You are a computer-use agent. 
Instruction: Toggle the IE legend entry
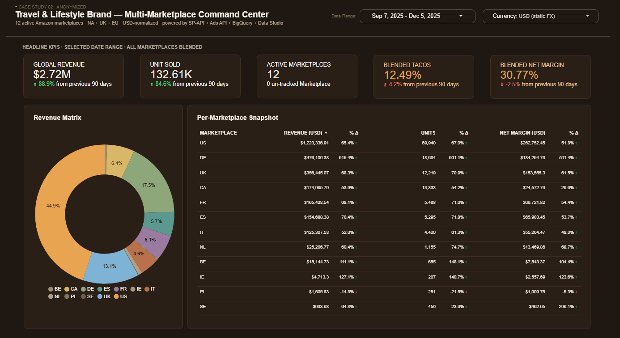pos(136,289)
